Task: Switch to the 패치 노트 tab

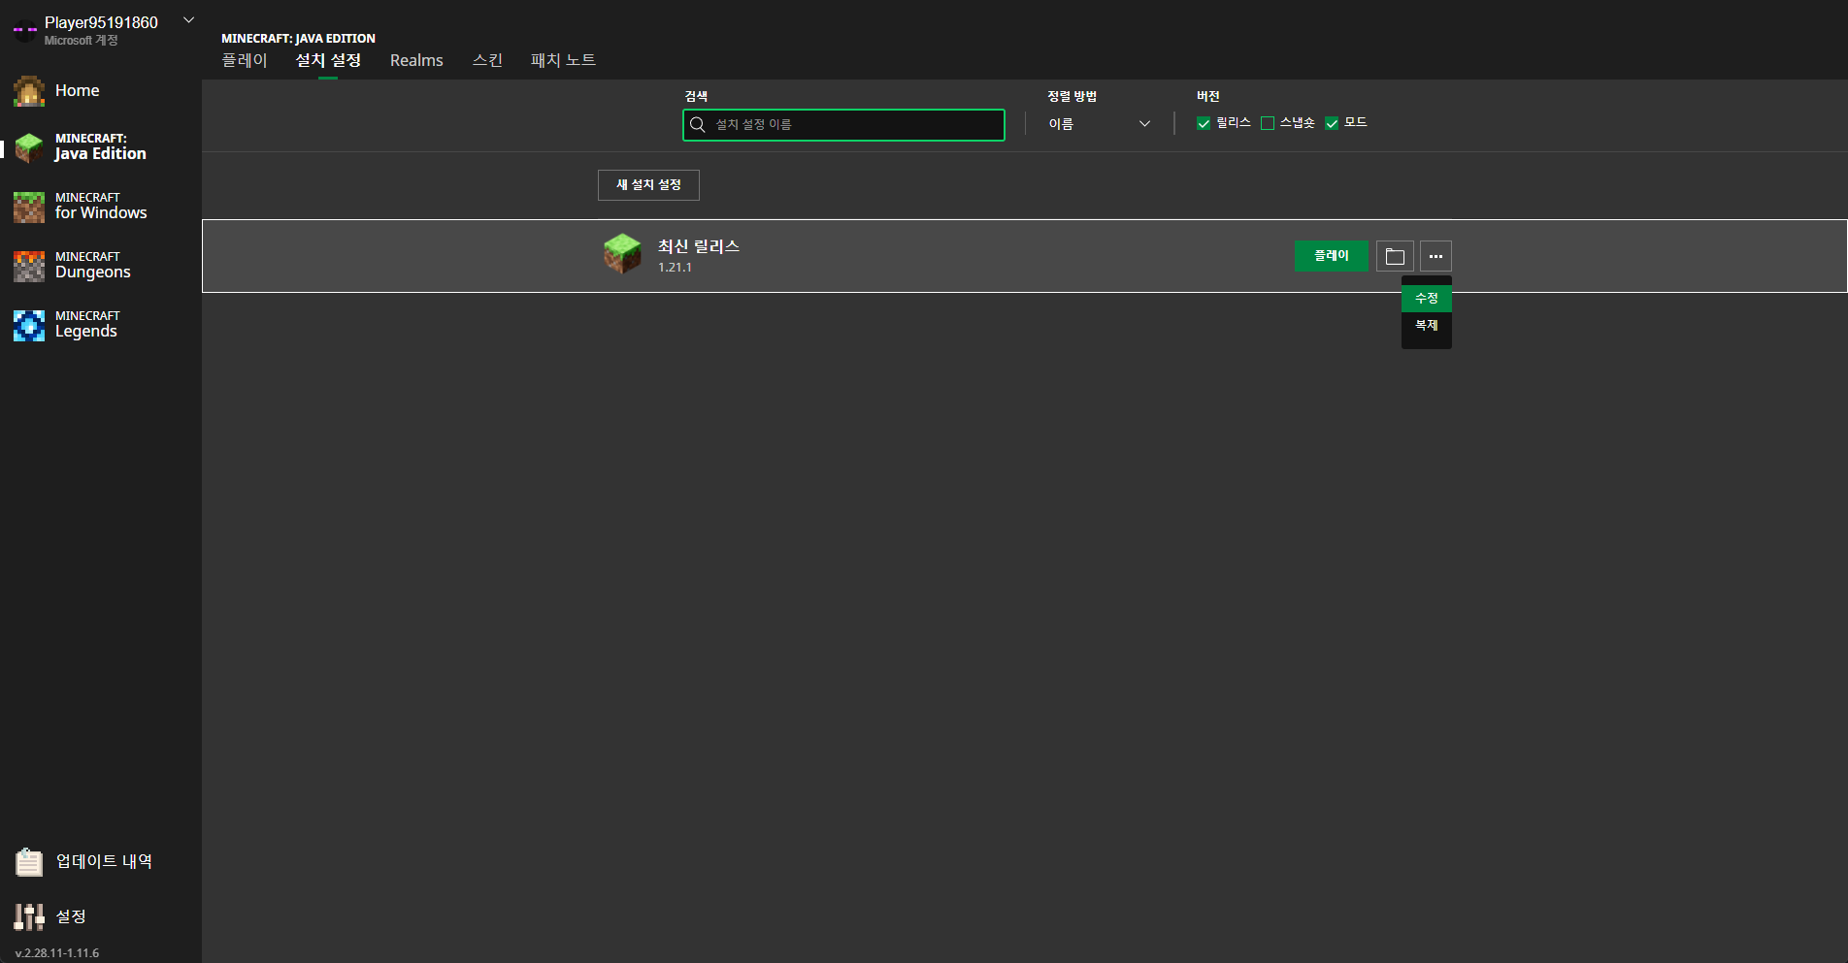Action: (563, 60)
